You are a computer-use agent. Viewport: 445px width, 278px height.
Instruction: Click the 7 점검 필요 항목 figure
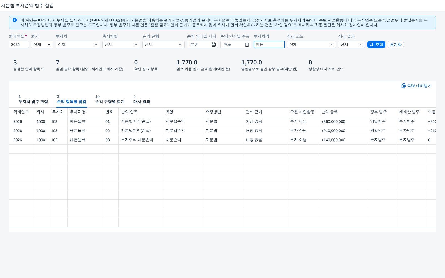[58, 63]
